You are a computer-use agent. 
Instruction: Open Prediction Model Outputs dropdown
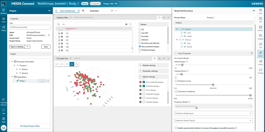tap(213, 120)
